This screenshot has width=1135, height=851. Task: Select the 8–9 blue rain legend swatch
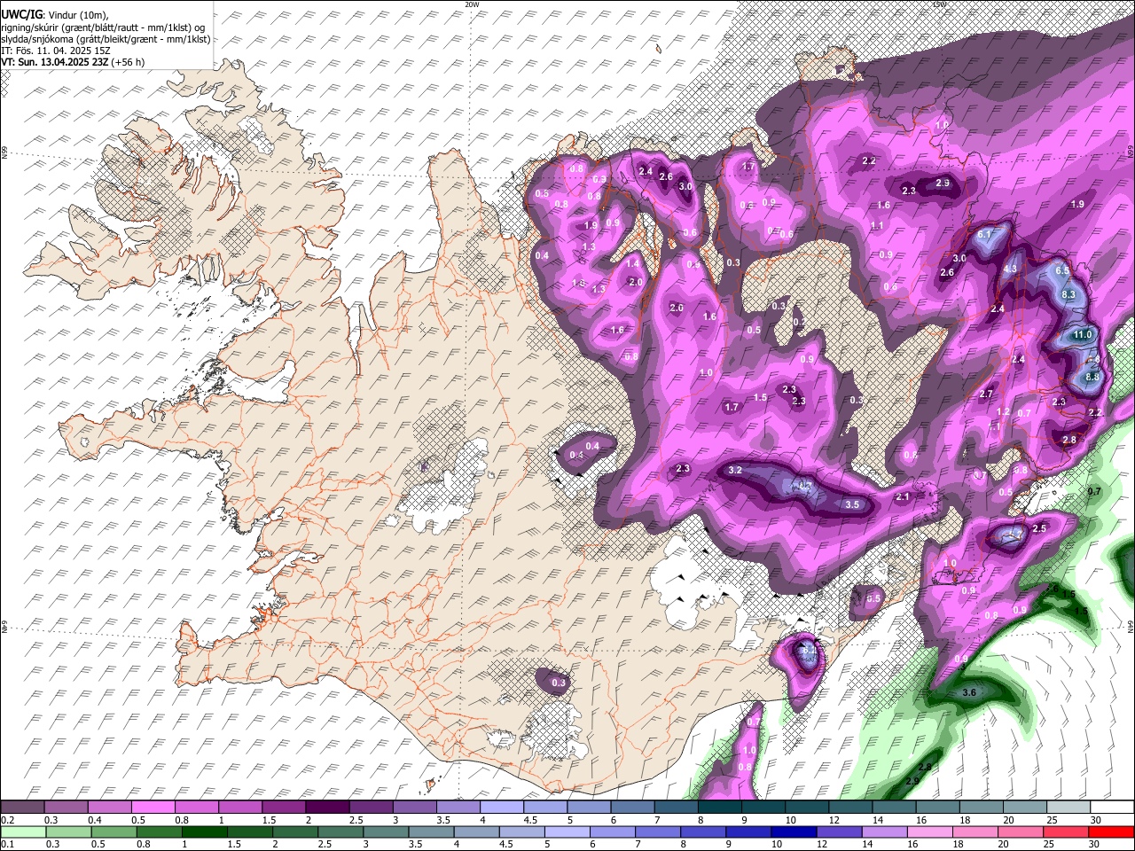click(x=702, y=831)
